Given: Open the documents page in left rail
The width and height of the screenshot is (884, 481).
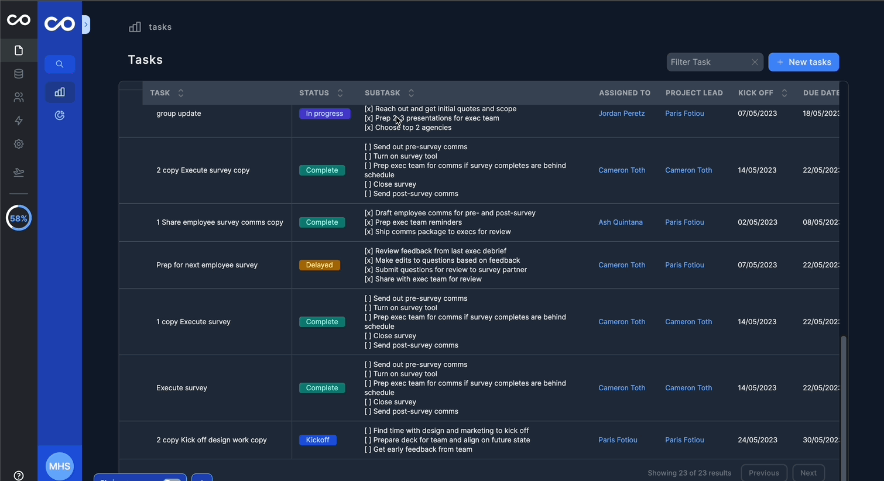Looking at the screenshot, I should [19, 51].
